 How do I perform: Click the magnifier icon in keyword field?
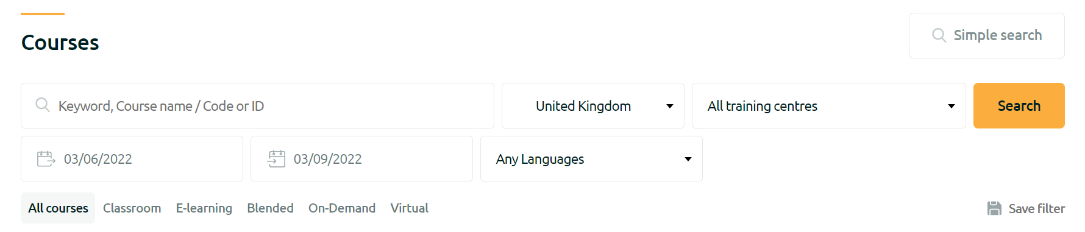coord(43,105)
